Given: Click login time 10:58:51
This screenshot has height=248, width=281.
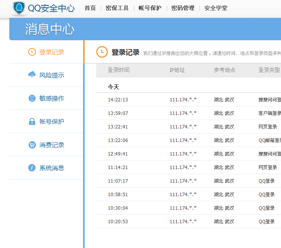Looking at the screenshot, I should pos(118,195).
